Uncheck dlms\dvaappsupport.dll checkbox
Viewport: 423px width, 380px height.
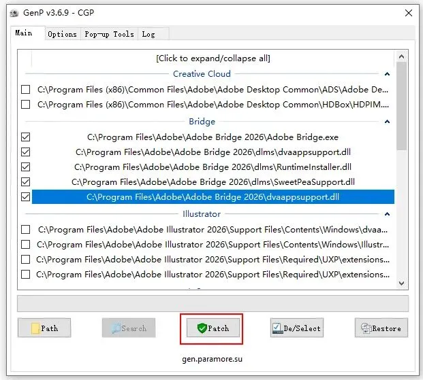pos(26,152)
